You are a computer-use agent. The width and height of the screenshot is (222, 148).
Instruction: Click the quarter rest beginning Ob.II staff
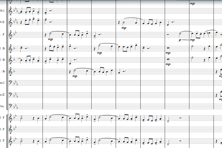(21, 22)
